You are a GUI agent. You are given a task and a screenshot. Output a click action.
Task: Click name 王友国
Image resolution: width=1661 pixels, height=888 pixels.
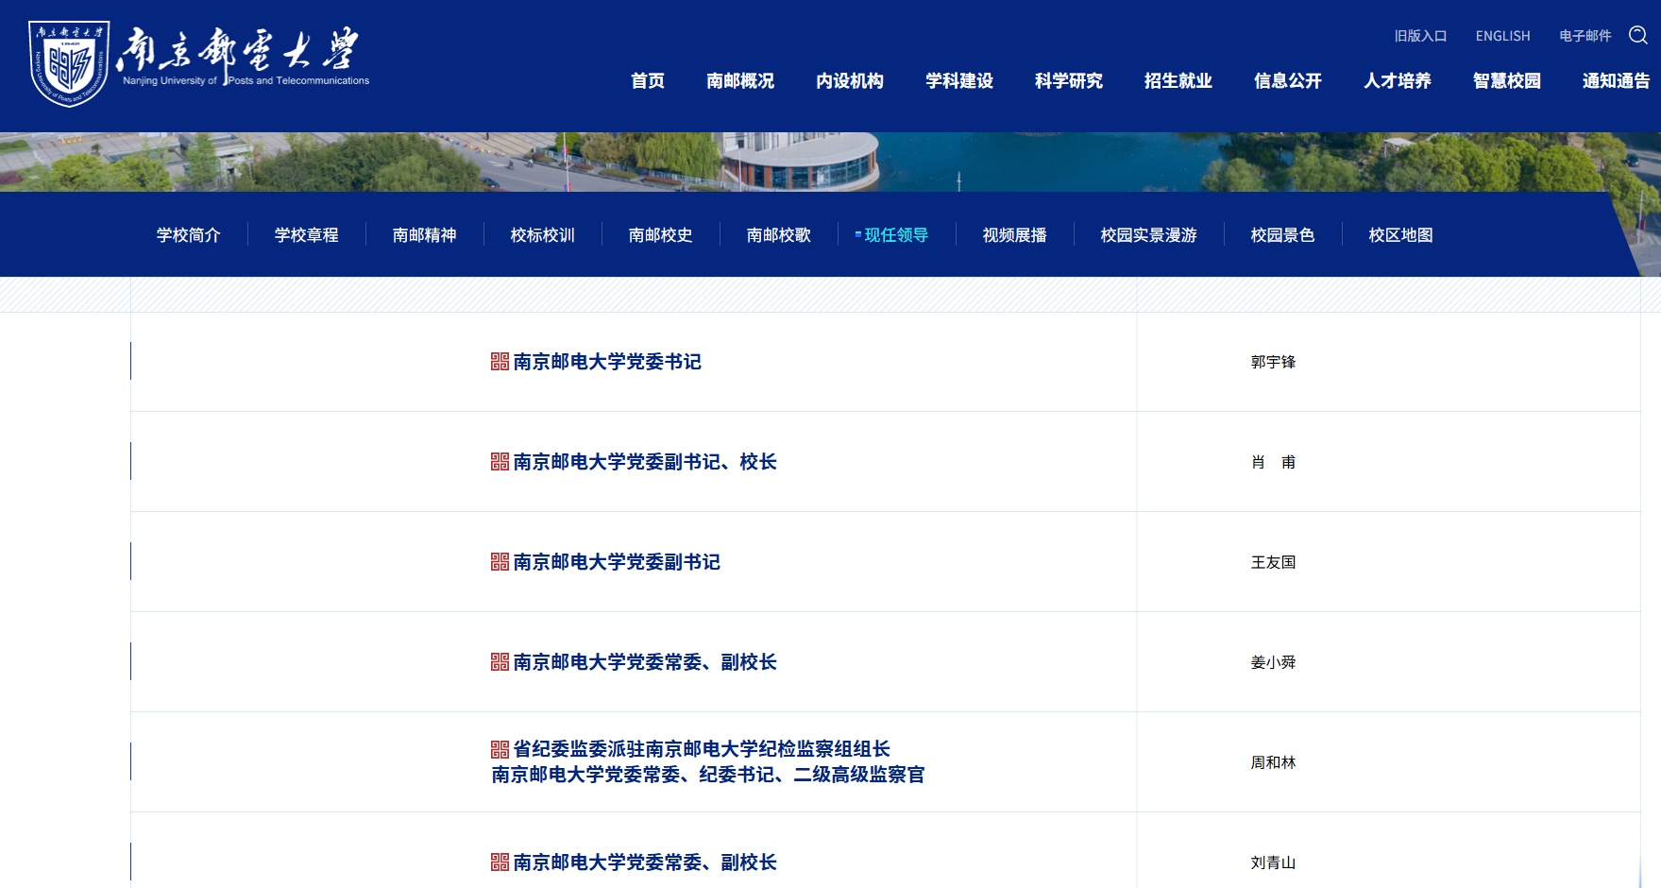1273,562
